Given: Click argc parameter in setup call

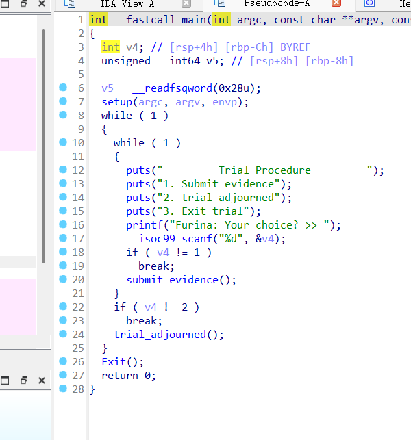Looking at the screenshot, I should pos(151,102).
